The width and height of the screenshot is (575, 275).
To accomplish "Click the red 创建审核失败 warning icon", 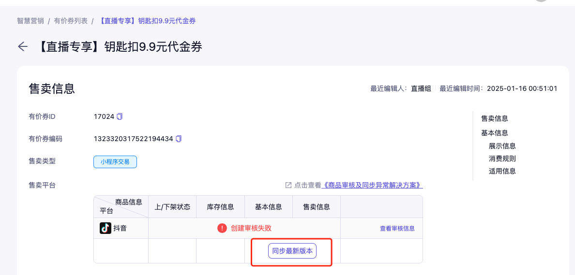I will coord(222,228).
